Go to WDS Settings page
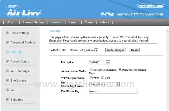This screenshot has height=111, width=169. 20,71
